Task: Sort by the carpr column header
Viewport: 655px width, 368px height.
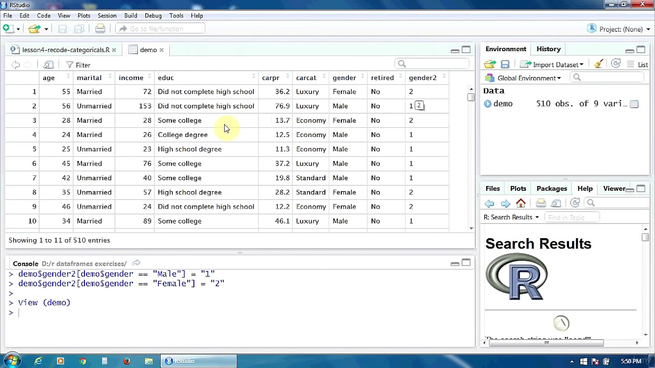Action: (x=275, y=78)
